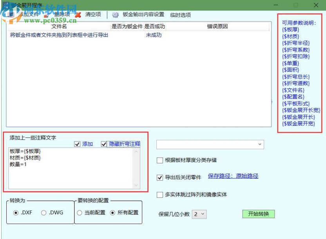Image resolution: width=326 pixels, height=239 pixels.
Task: Click the 可用参数说明 heading
Action: 299,23
